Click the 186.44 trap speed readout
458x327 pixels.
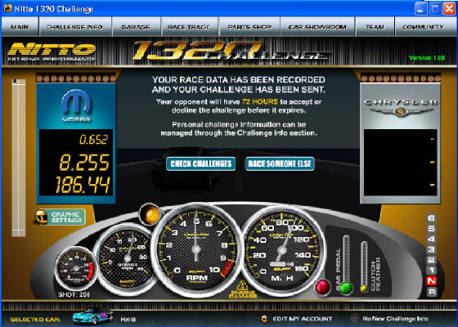pyautogui.click(x=83, y=185)
